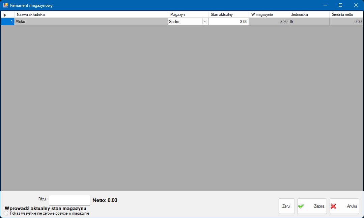Click the 'W magazynie' column header
The width and height of the screenshot is (364, 218).
pos(269,15)
